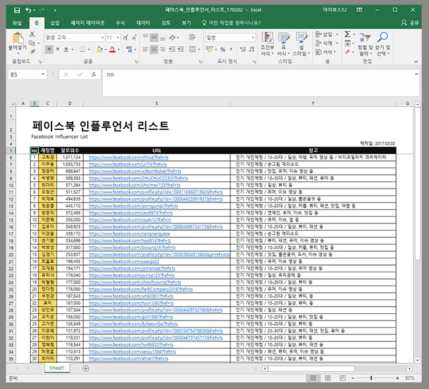429x389 pixels.
Task: Click the 공유 share button
Action: coord(410,22)
